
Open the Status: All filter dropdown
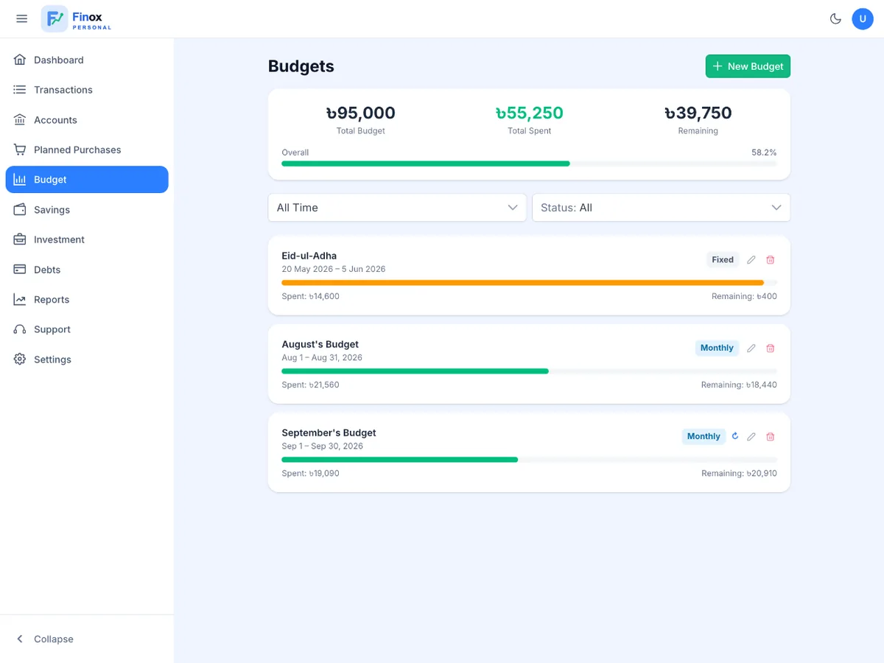pyautogui.click(x=661, y=208)
